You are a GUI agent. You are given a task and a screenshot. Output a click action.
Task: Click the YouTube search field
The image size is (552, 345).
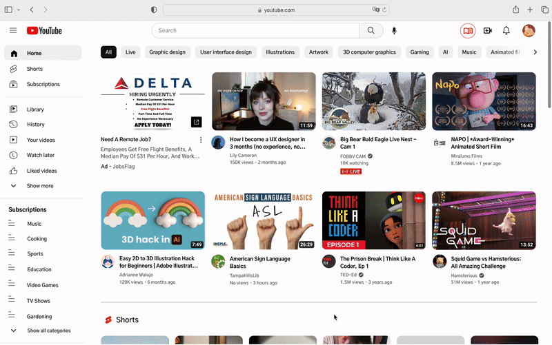[x=255, y=30]
